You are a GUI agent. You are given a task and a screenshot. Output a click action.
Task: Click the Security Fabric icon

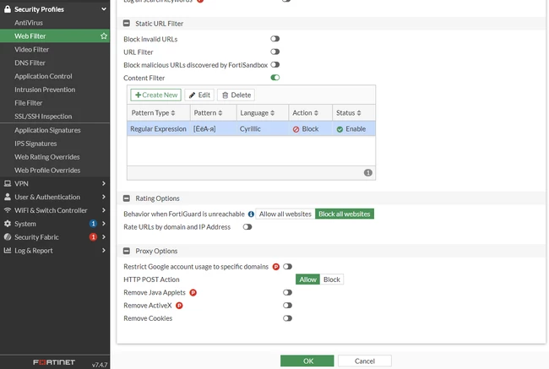pos(8,237)
